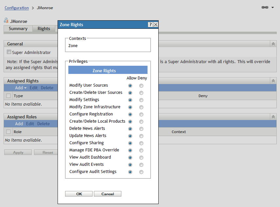Enable the Super Administrator checkbox
Viewport: 280px width, 207px height.
tap(9, 52)
